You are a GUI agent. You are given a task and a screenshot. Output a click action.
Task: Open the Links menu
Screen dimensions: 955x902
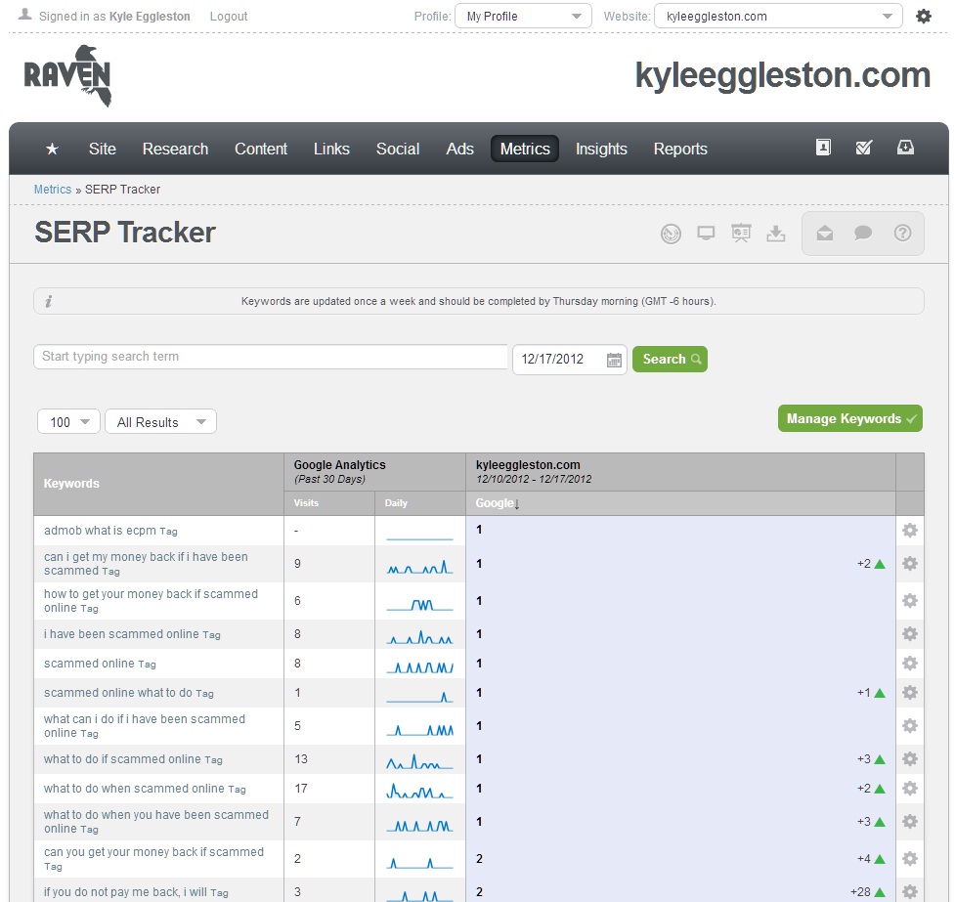tap(331, 149)
